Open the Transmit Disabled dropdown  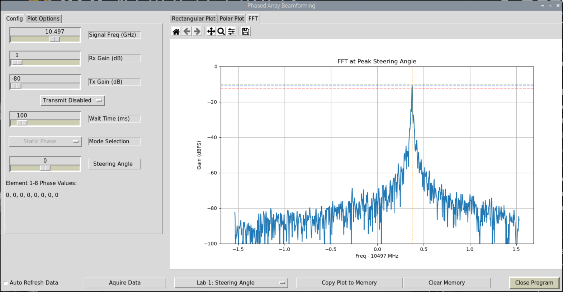[x=72, y=101]
